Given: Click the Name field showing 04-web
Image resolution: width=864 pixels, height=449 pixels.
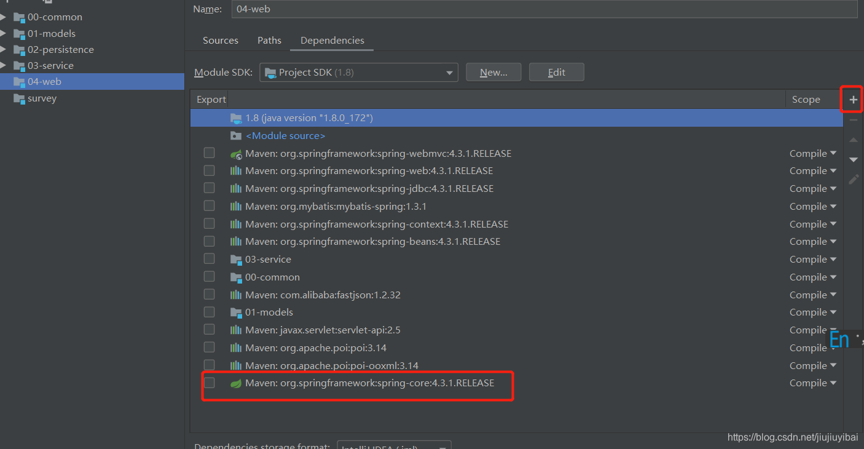Looking at the screenshot, I should point(430,9).
